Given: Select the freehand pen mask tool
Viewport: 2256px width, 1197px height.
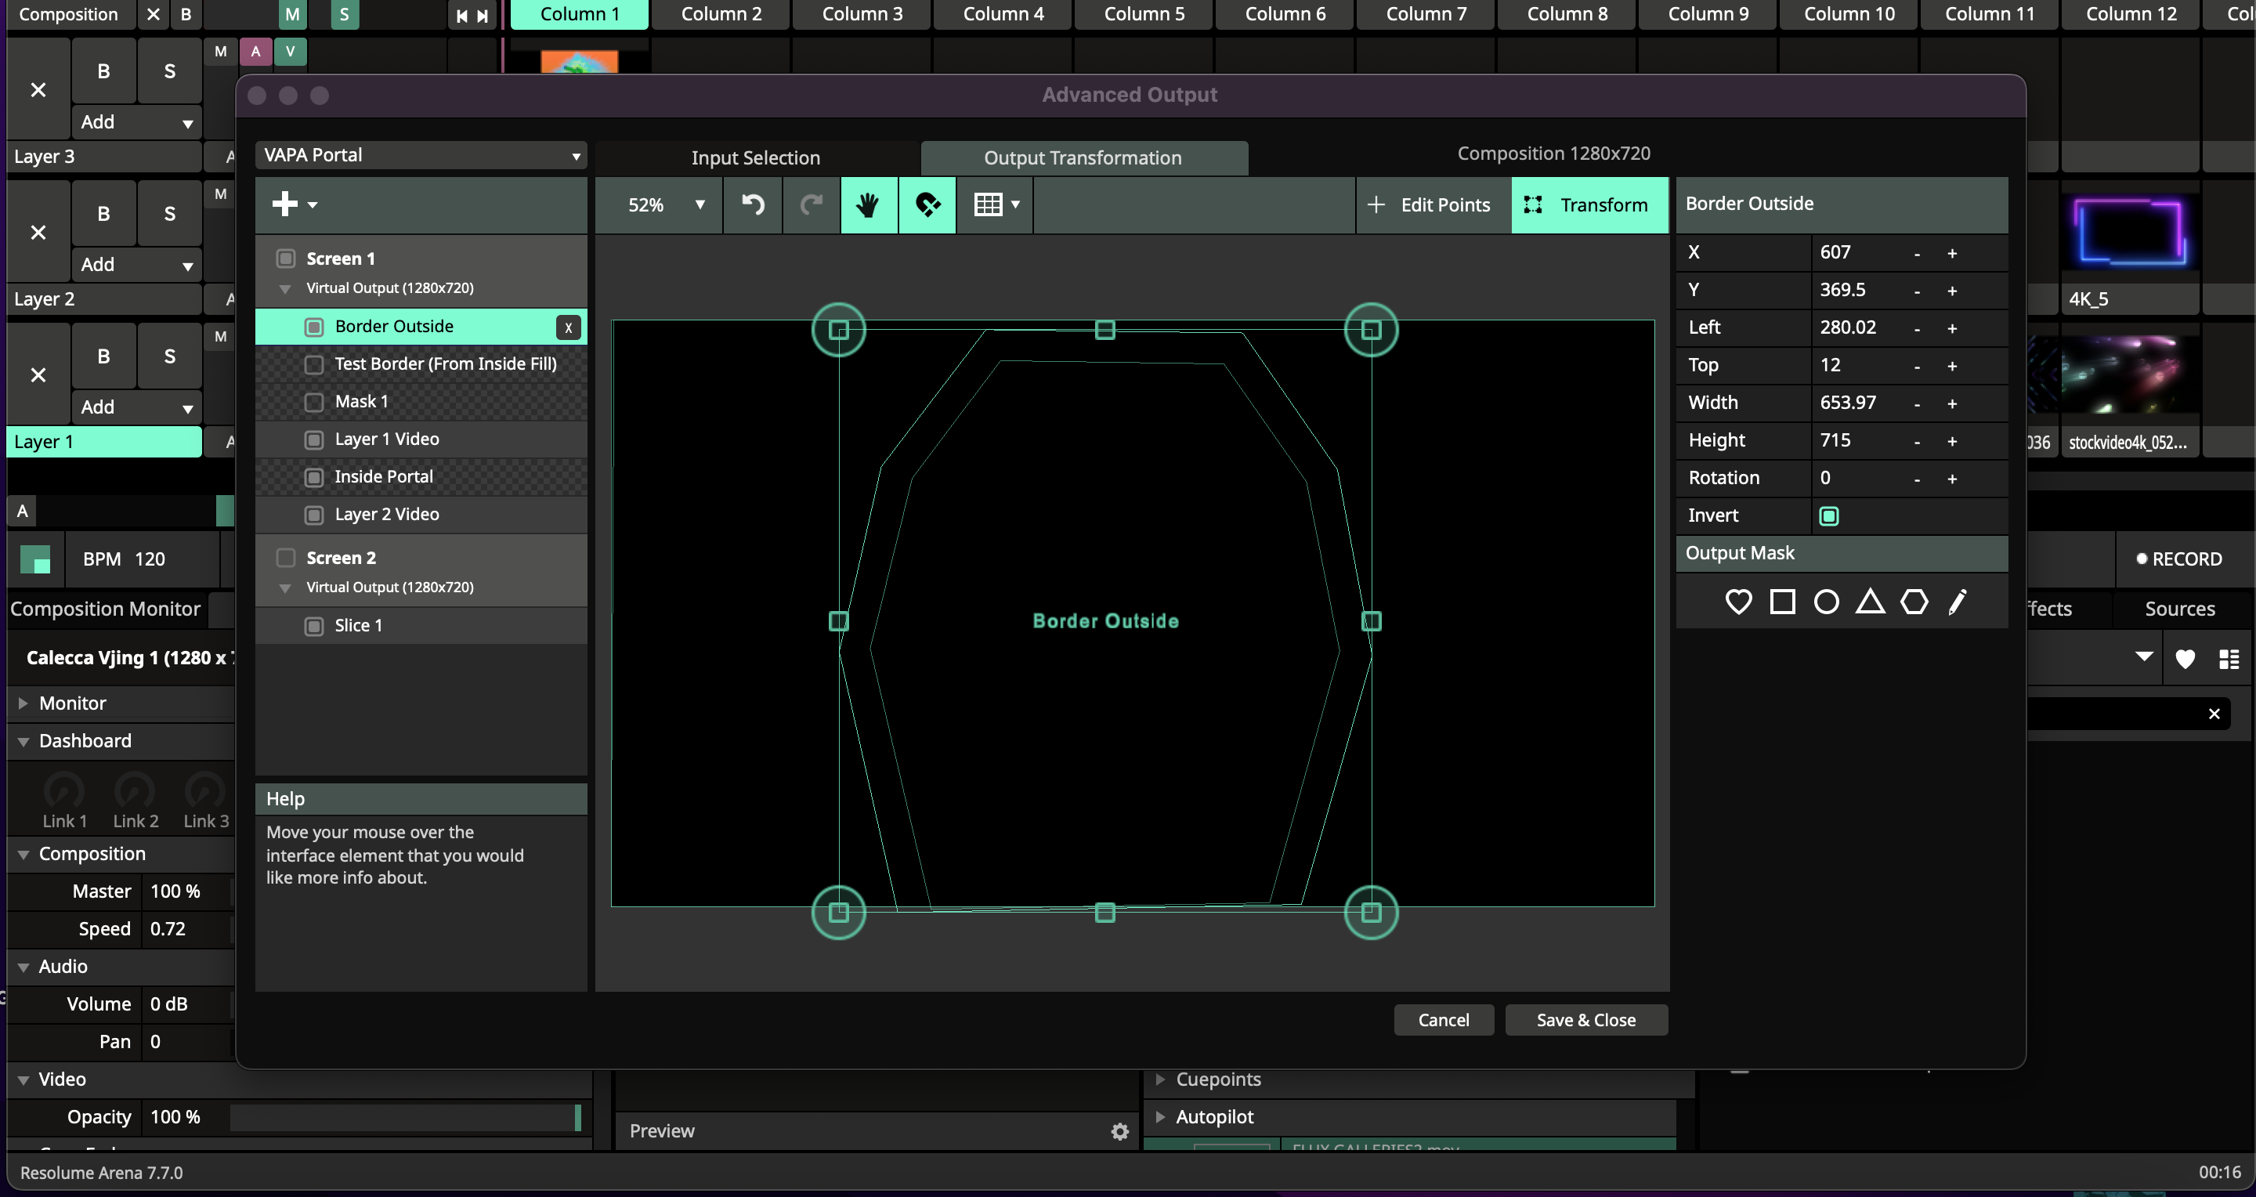Looking at the screenshot, I should pyautogui.click(x=1958, y=602).
